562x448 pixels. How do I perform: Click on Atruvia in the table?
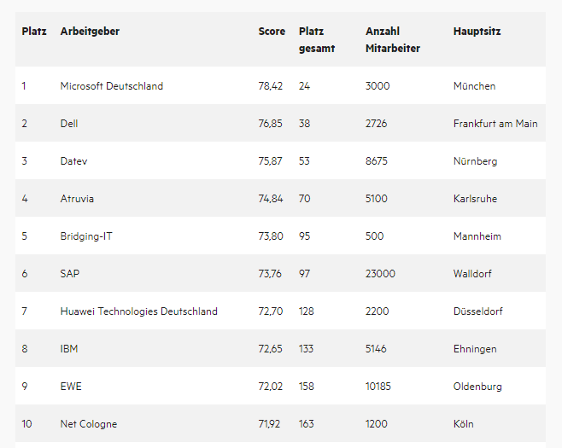pyautogui.click(x=77, y=199)
